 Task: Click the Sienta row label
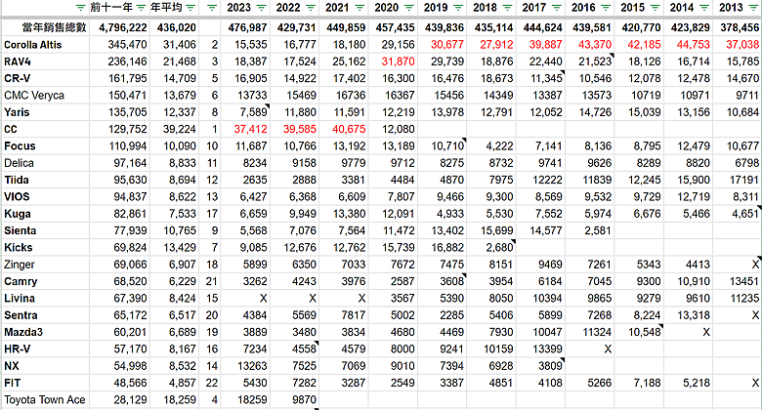[21, 230]
